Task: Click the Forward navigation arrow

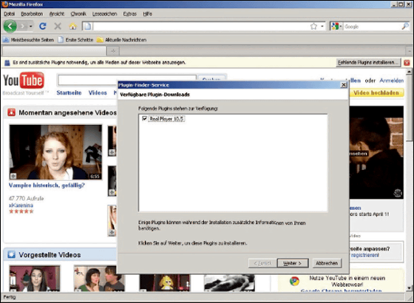Action: pyautogui.click(x=23, y=26)
